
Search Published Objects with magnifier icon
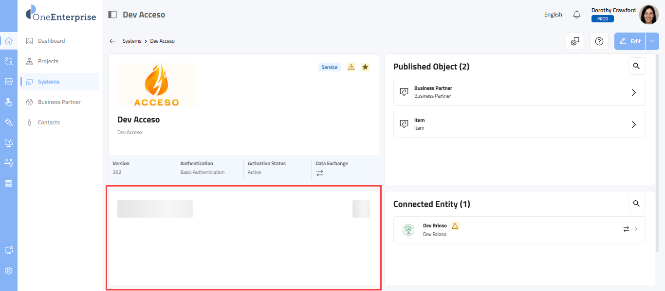[637, 66]
